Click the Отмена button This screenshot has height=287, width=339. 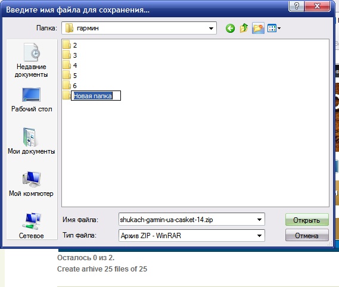coord(307,235)
